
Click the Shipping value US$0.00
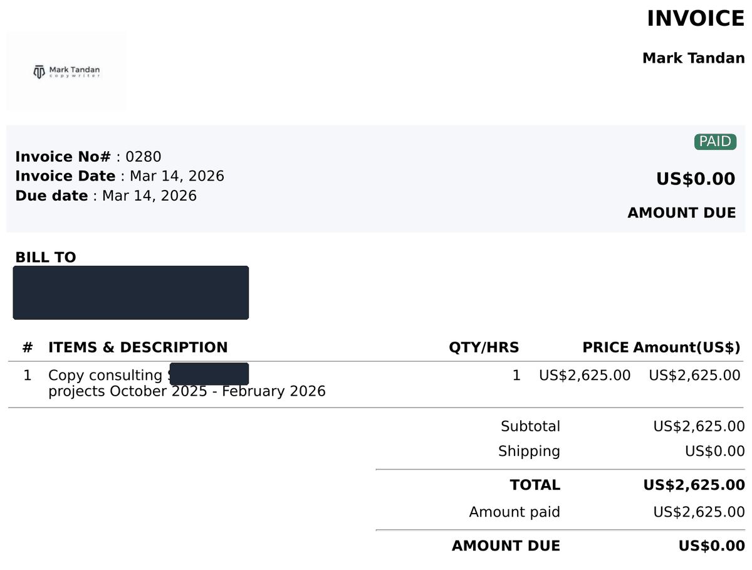(x=715, y=451)
